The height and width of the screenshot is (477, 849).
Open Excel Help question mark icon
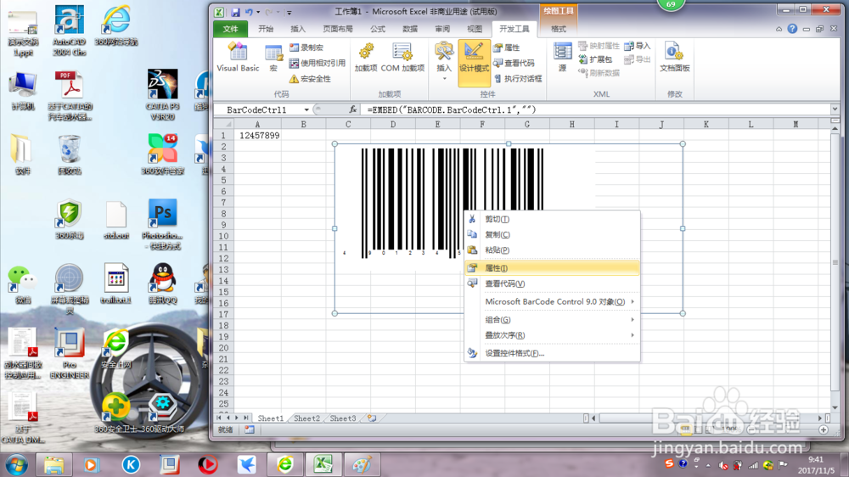coord(792,29)
